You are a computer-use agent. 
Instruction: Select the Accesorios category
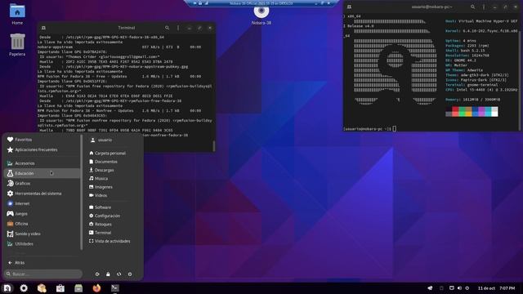(x=42, y=163)
